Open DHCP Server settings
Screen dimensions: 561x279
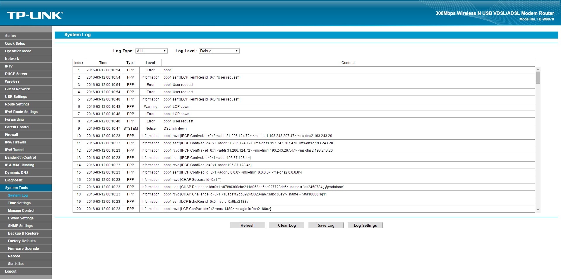tap(26, 74)
